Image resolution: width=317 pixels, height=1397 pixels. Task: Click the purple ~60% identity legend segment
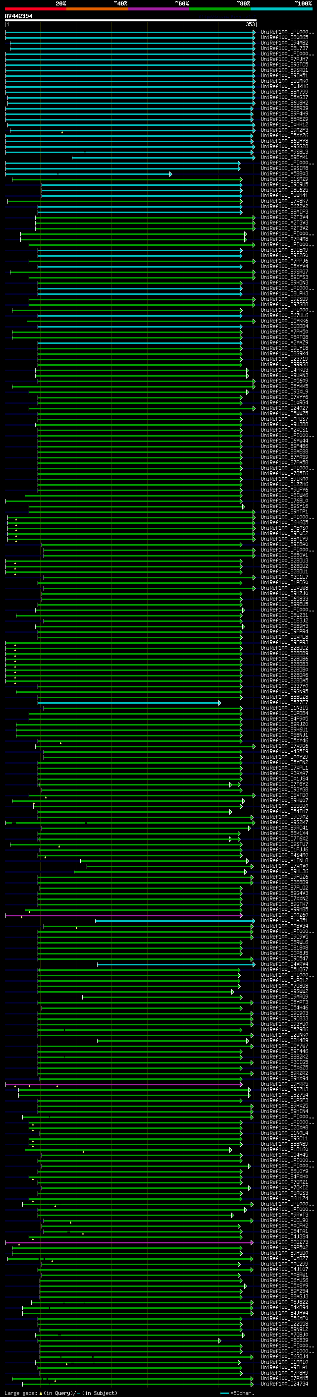click(159, 9)
